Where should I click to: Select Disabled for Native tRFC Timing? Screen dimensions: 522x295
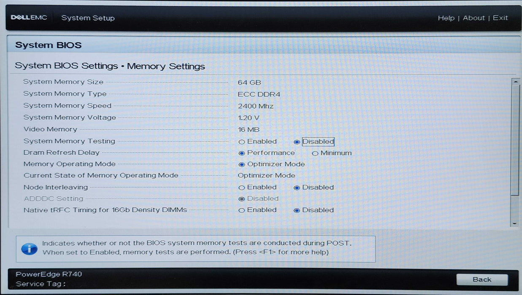tap(297, 210)
